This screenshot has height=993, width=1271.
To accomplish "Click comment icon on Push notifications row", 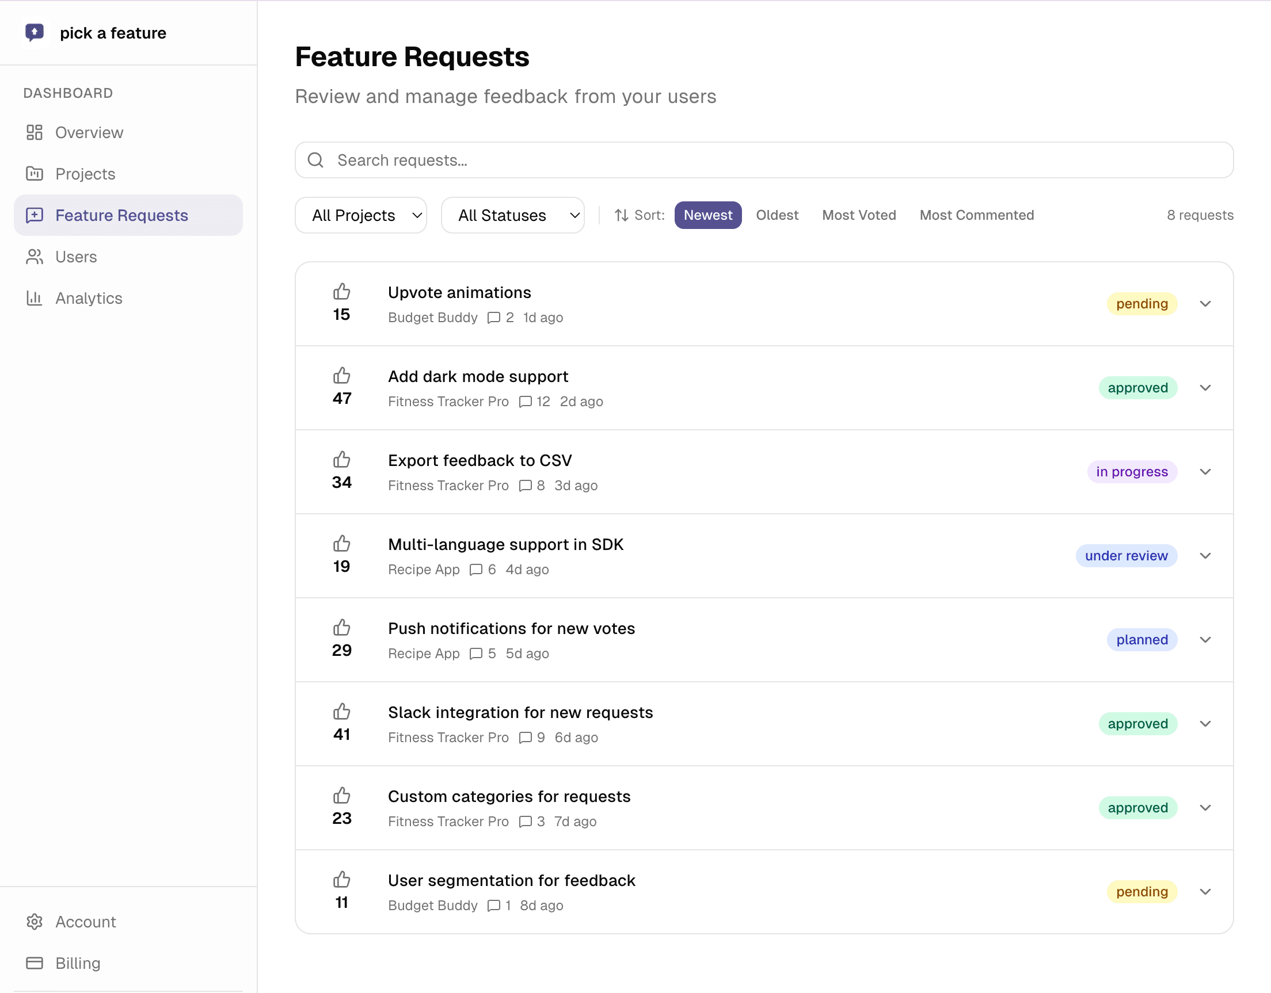I will (x=476, y=653).
